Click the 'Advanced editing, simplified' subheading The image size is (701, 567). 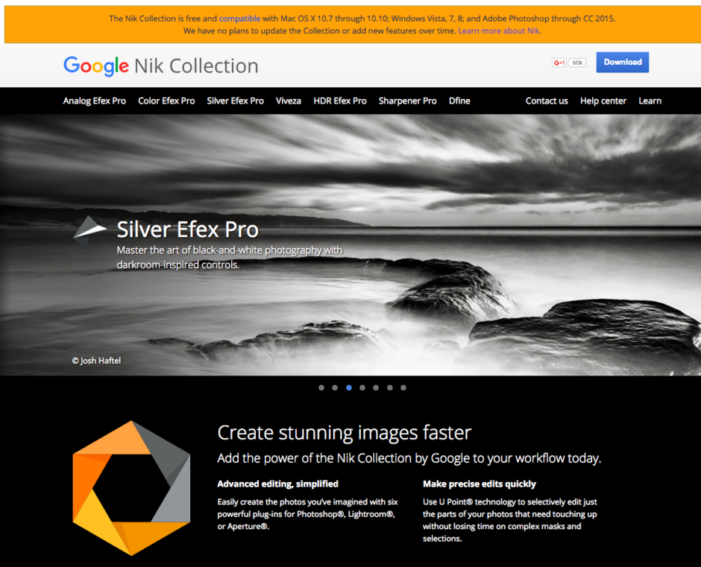click(277, 484)
